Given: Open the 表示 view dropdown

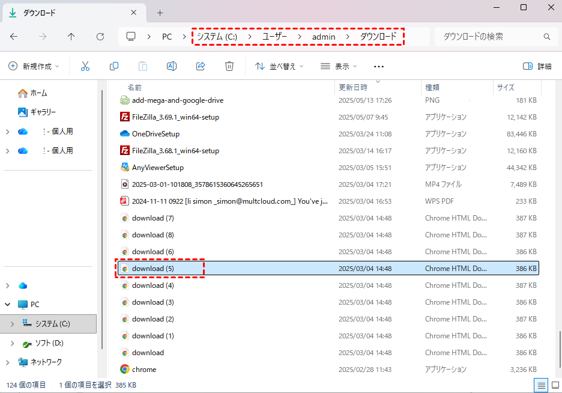Looking at the screenshot, I should pyautogui.click(x=339, y=66).
